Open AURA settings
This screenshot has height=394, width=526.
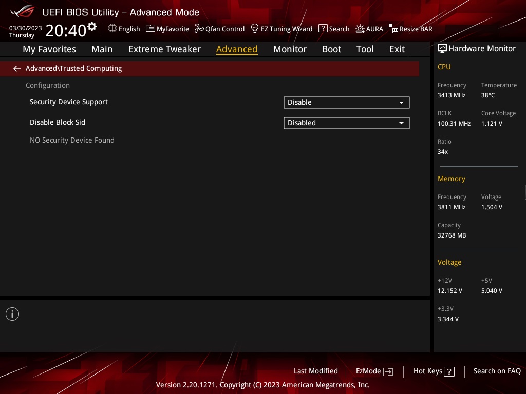pos(369,29)
